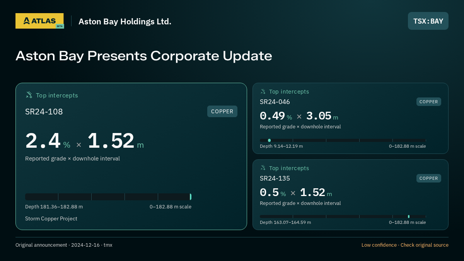The height and width of the screenshot is (261, 464).
Task: Click the Top intercepts heading in the SR24-108 card
Action: click(x=57, y=95)
